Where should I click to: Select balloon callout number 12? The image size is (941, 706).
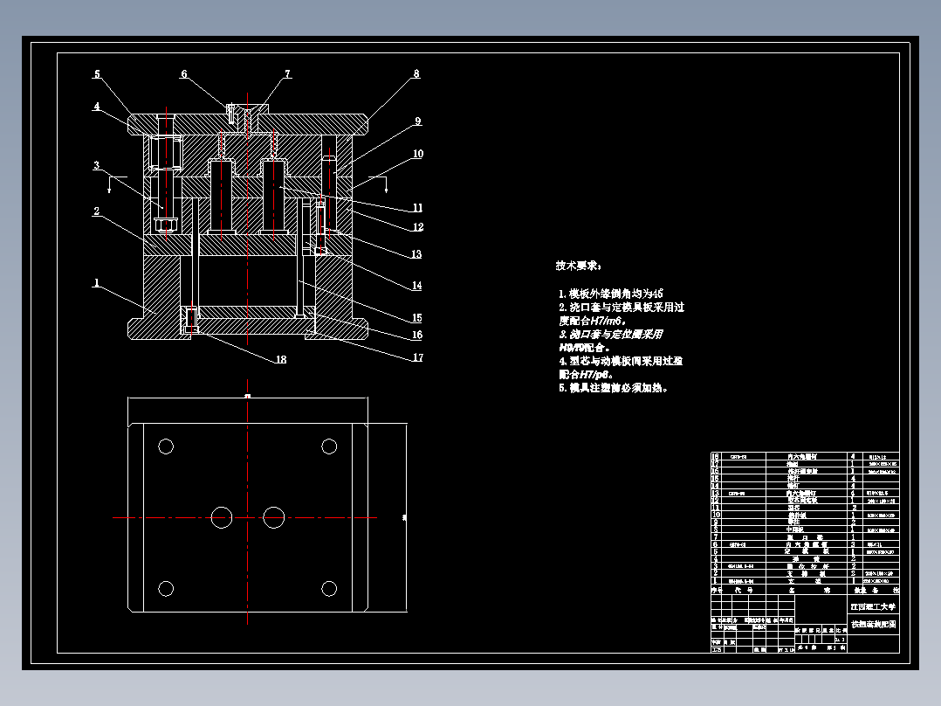click(x=418, y=225)
